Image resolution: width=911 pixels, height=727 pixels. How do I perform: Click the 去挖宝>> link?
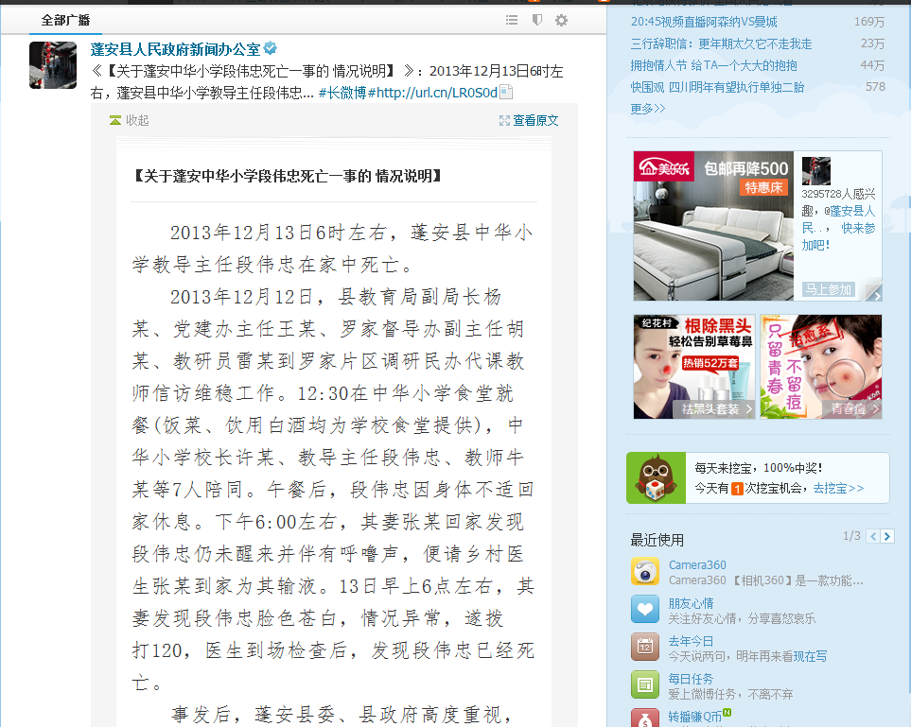point(838,488)
